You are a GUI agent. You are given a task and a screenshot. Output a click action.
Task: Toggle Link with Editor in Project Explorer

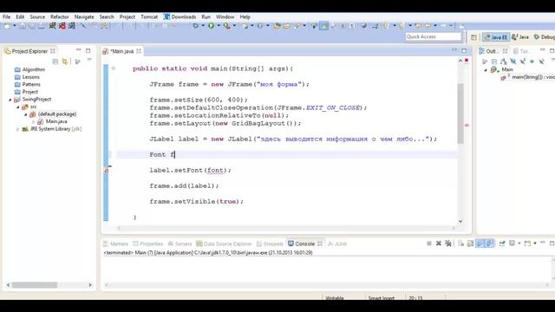(x=65, y=62)
